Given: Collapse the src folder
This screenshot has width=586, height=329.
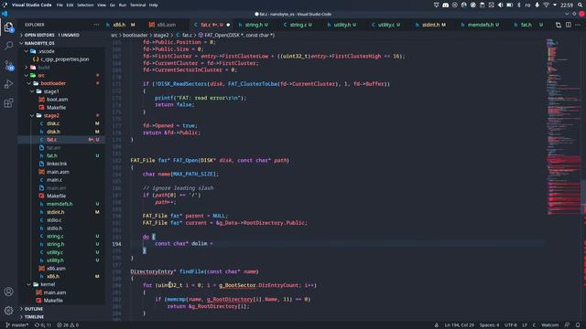Looking at the screenshot, I should pyautogui.click(x=61, y=75).
